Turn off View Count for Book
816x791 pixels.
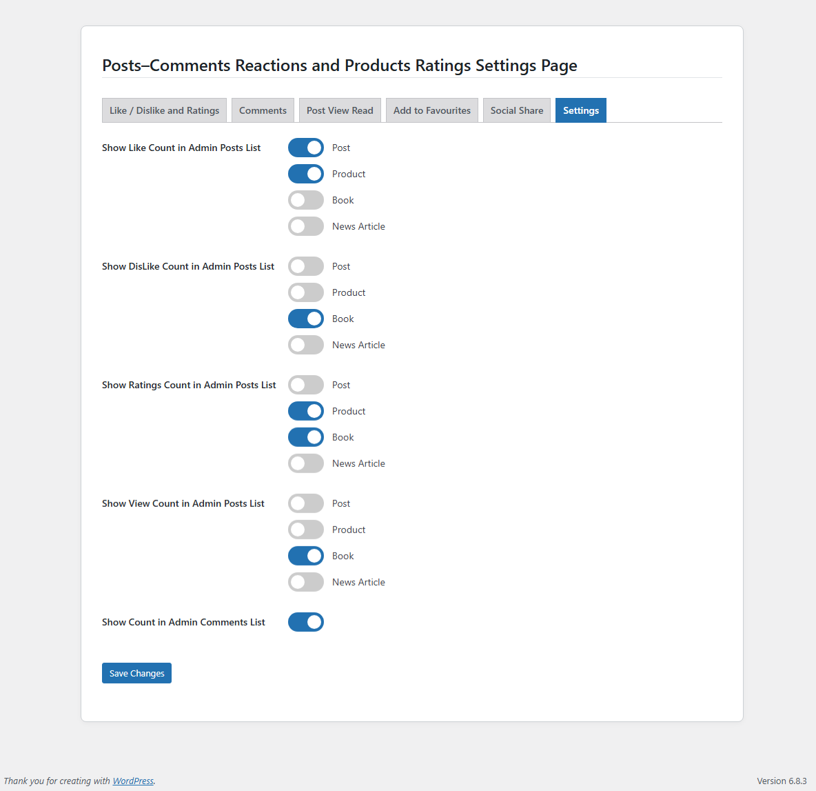(x=305, y=556)
